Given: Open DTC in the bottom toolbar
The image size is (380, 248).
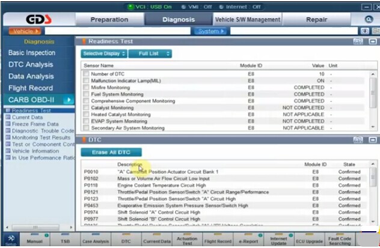Looking at the screenshot, I should (126, 239).
